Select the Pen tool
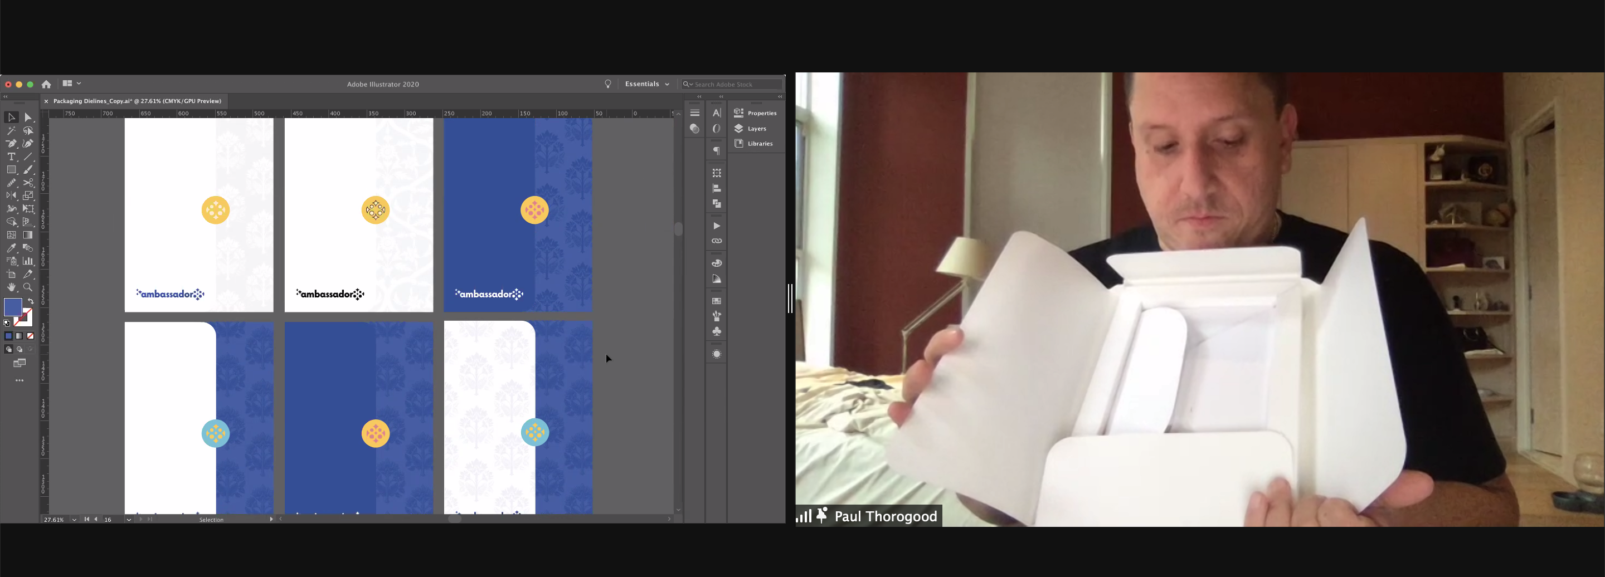Image resolution: width=1605 pixels, height=577 pixels. [x=11, y=143]
